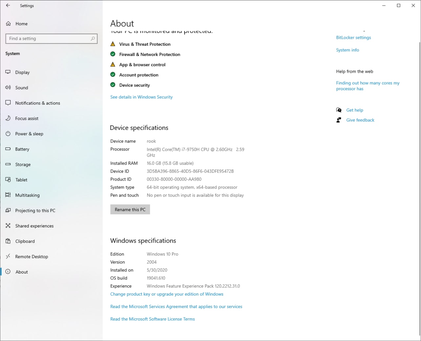Click the installed on date 5/30/2020

[157, 270]
